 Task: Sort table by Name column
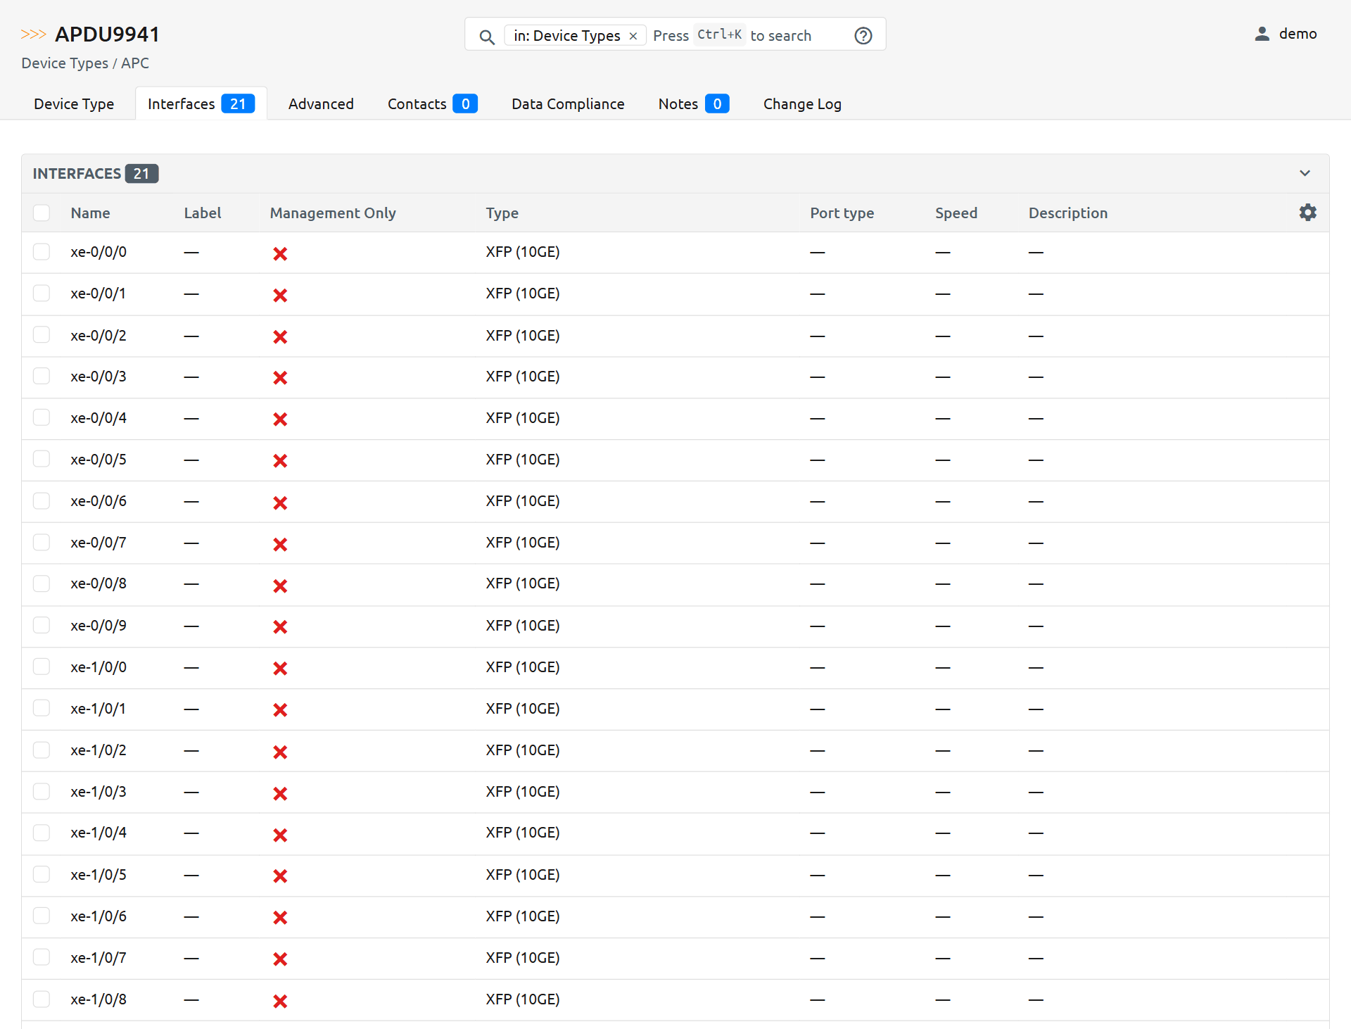[x=90, y=213]
